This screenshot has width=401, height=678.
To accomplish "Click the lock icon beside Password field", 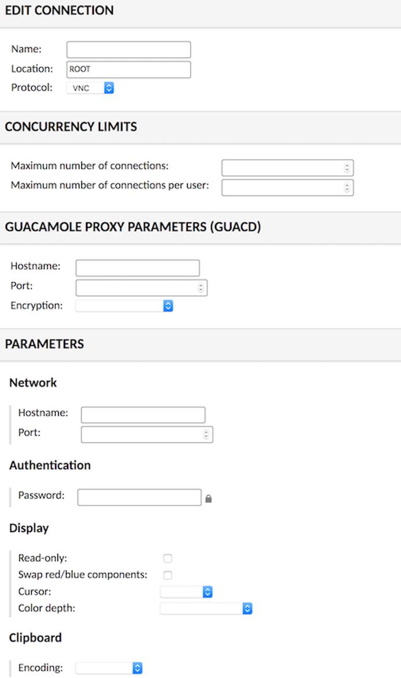I will (209, 498).
